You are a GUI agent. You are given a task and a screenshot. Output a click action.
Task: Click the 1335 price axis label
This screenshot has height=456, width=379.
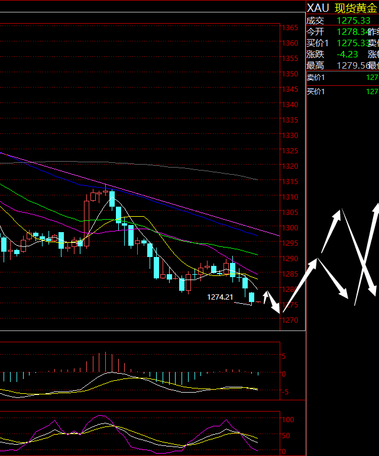[x=290, y=120]
